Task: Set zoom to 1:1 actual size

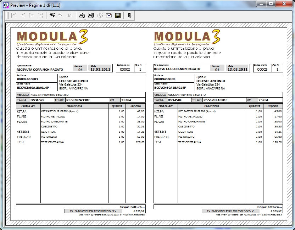Action: tap(69, 16)
